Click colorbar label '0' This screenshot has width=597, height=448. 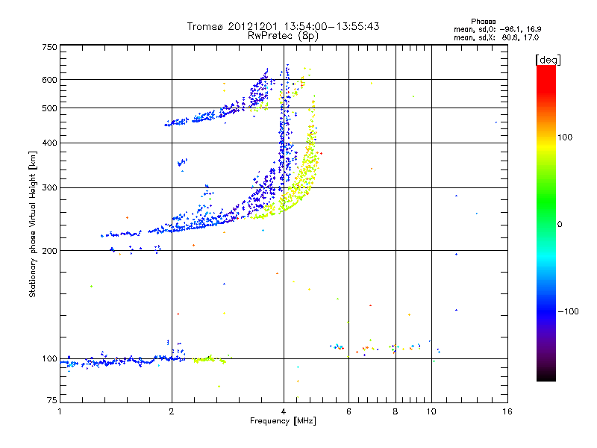tap(560, 225)
